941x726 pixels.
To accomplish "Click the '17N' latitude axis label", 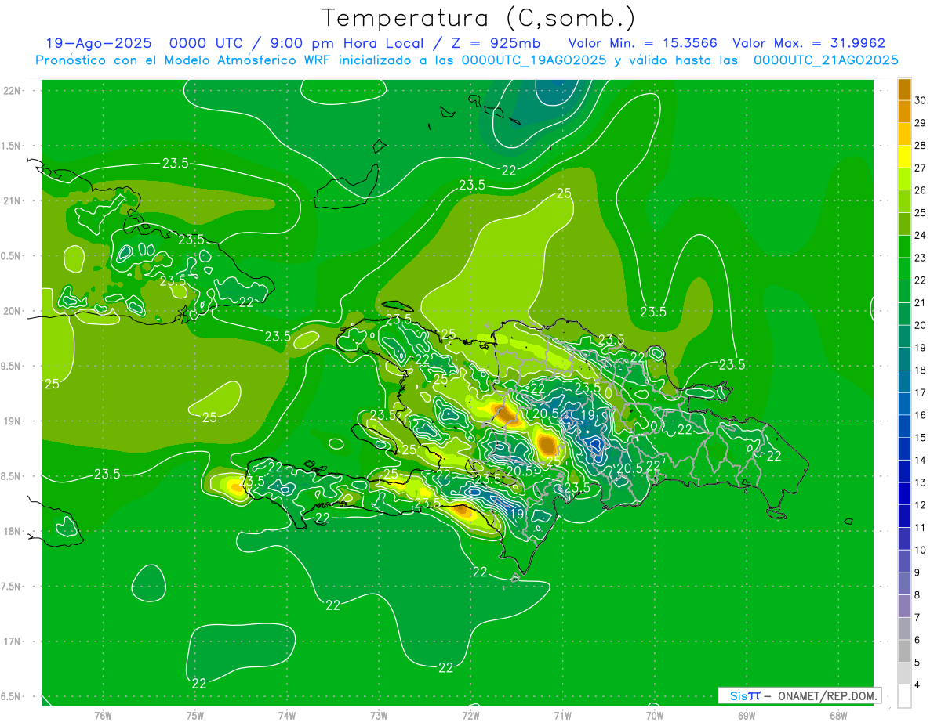I will (12, 641).
